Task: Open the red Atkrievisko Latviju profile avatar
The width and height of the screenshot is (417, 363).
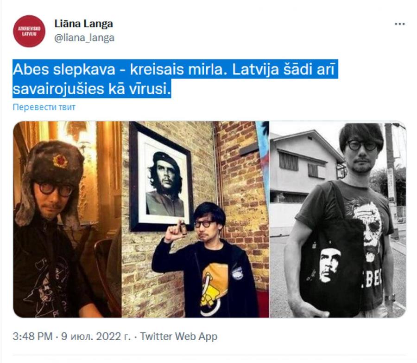Action: tap(29, 31)
